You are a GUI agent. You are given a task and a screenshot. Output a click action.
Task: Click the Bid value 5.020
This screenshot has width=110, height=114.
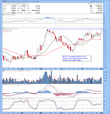23,11
